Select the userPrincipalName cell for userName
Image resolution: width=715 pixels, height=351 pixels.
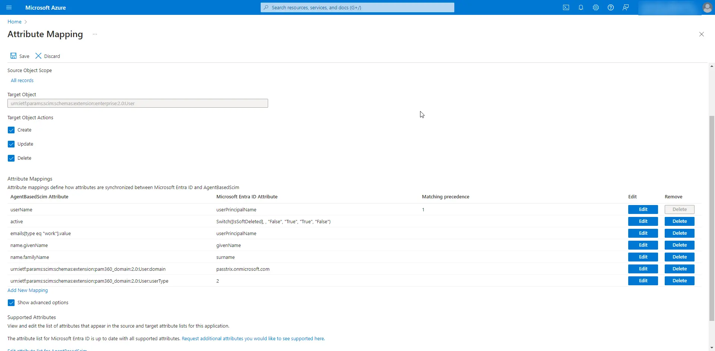(236, 210)
